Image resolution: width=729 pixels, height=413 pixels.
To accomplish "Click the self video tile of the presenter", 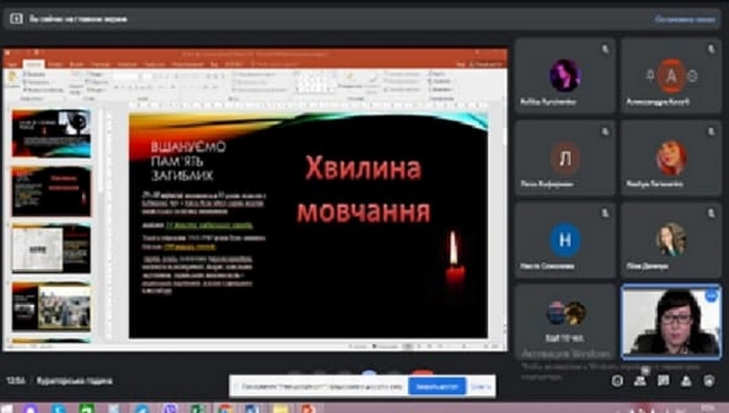I will [671, 323].
